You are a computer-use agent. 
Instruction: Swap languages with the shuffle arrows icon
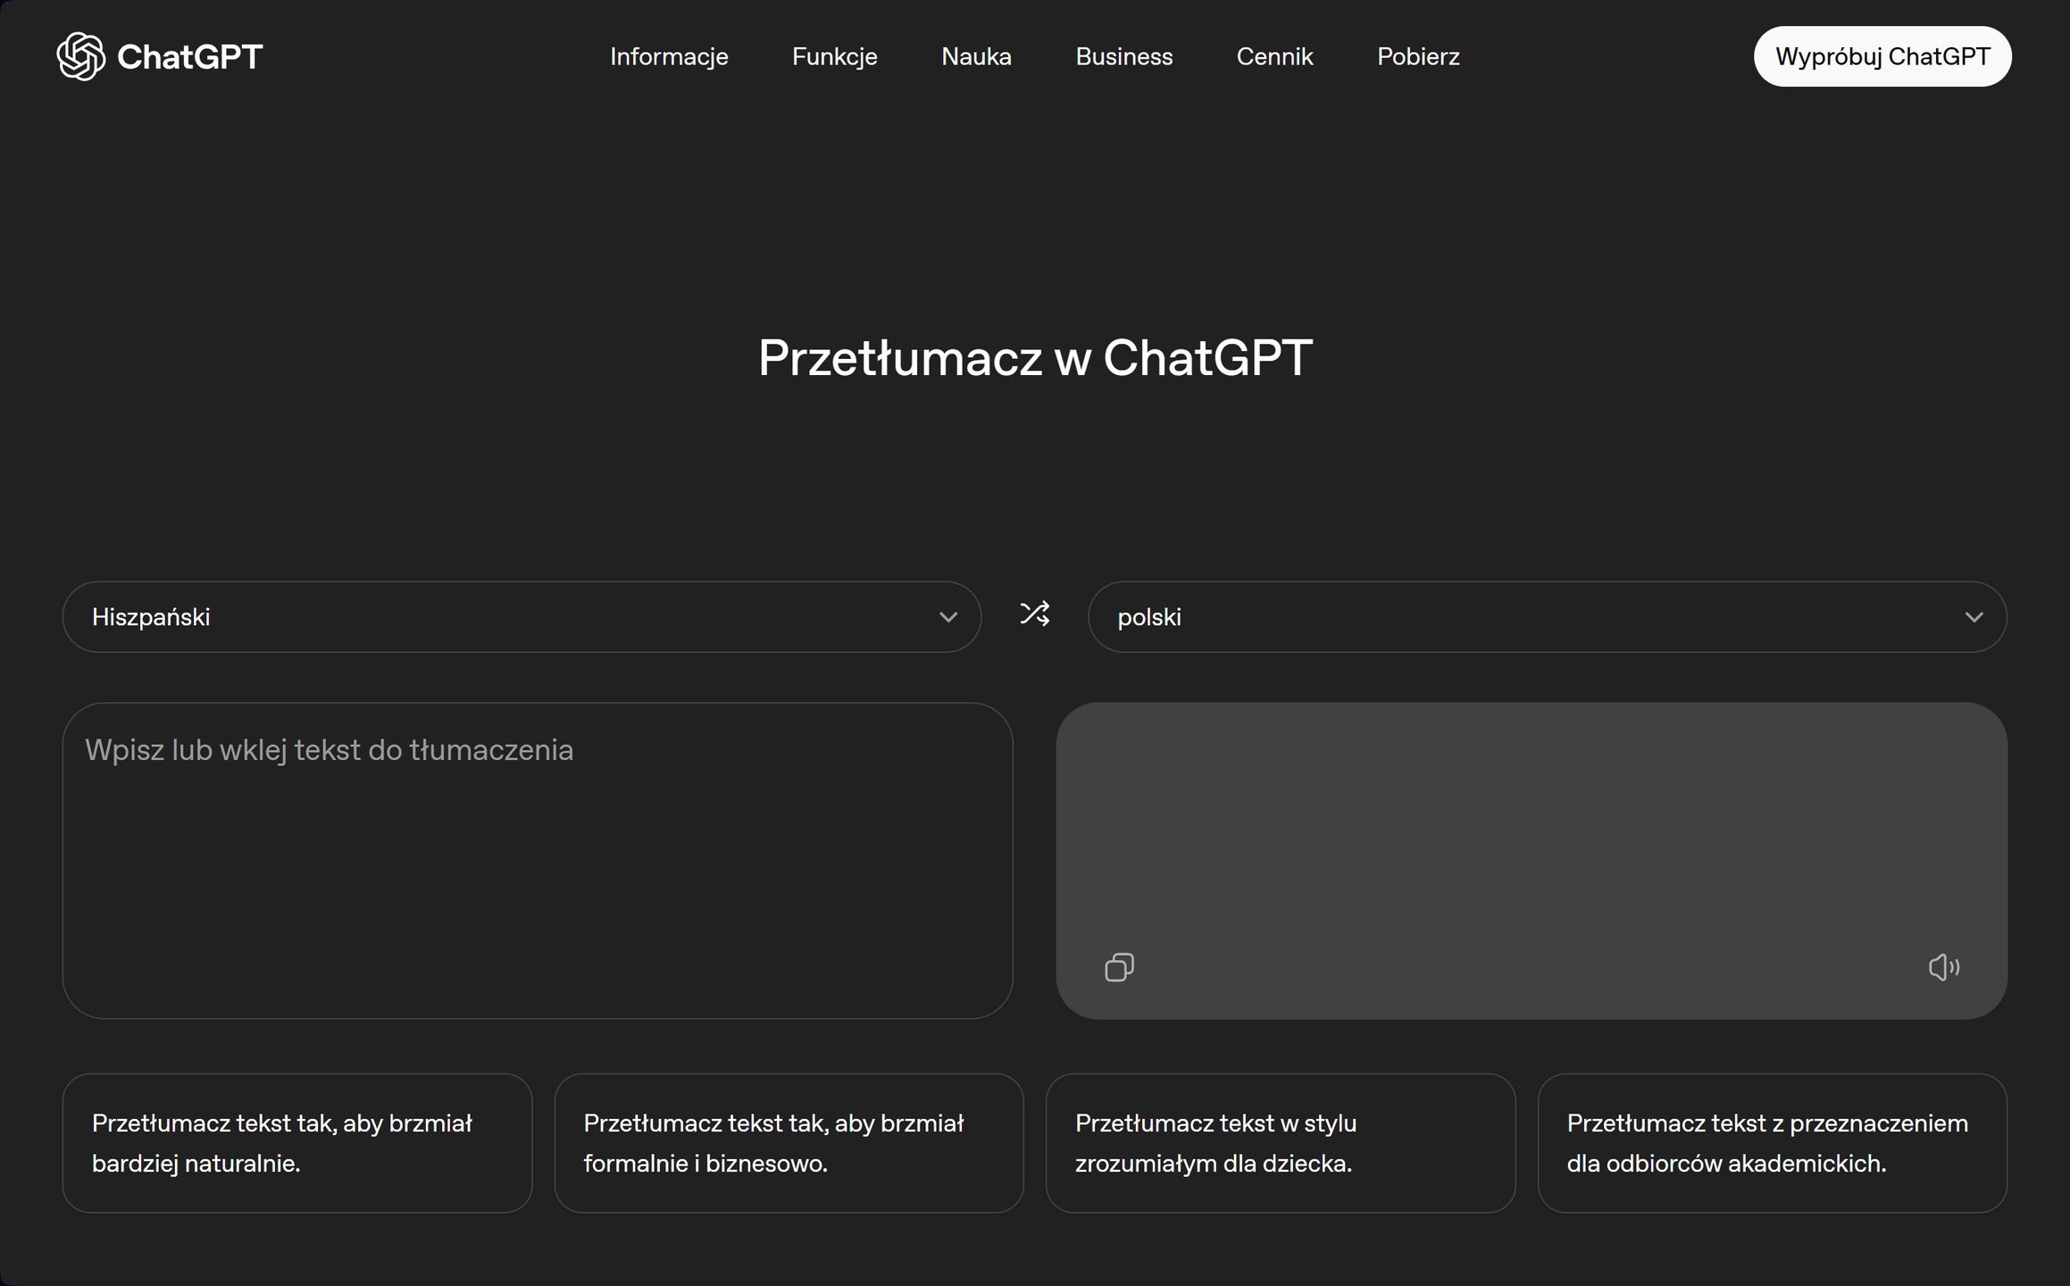click(1035, 614)
